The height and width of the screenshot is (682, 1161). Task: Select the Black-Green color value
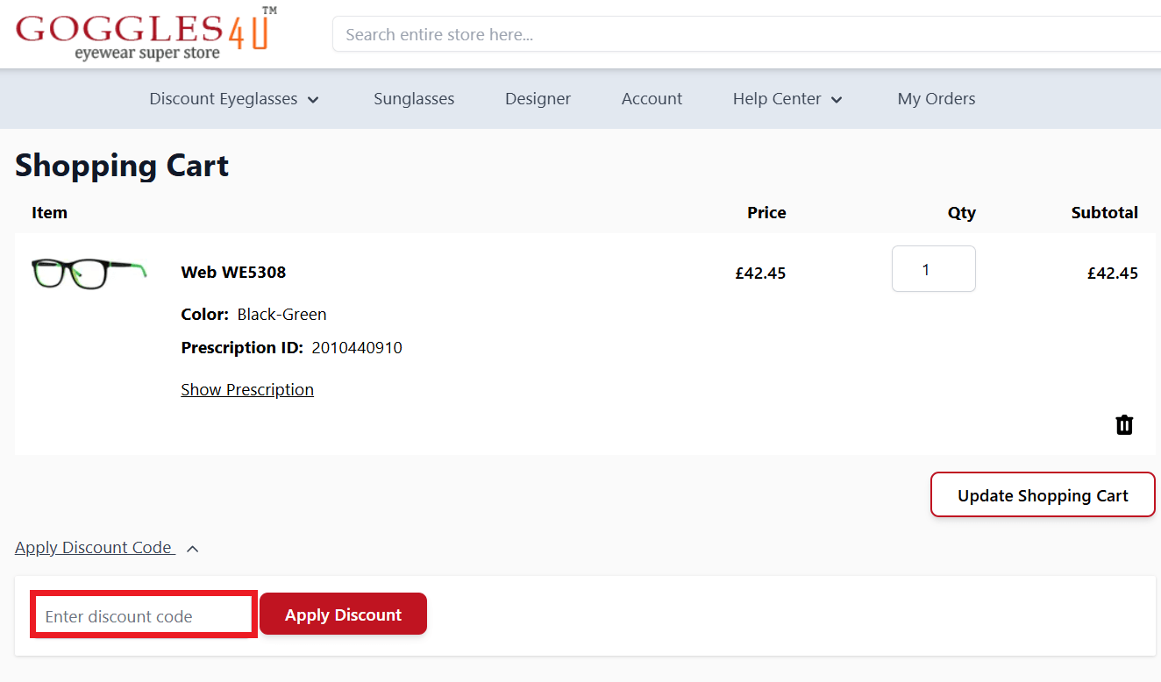(281, 314)
